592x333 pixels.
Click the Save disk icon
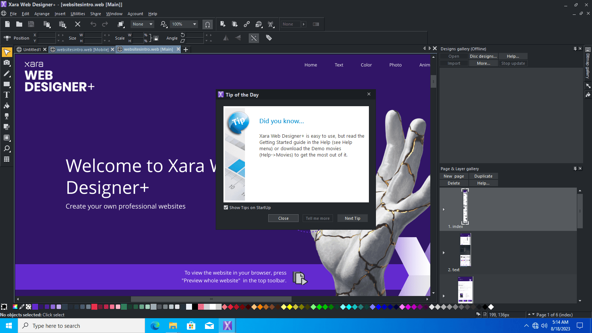pos(31,24)
